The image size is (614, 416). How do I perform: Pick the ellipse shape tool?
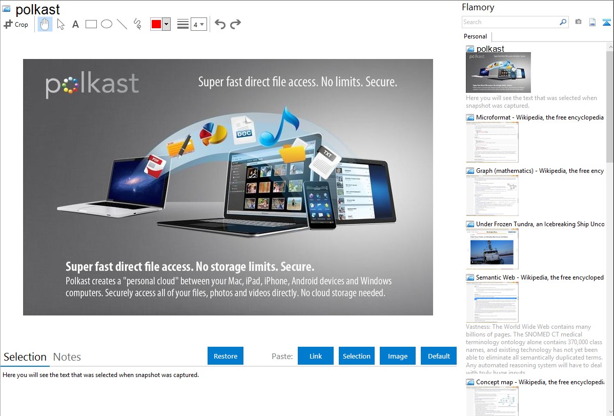tap(107, 24)
